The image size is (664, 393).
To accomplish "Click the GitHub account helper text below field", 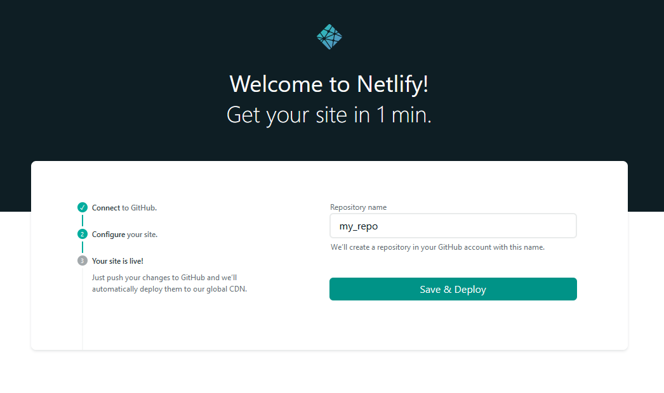I will tap(437, 247).
